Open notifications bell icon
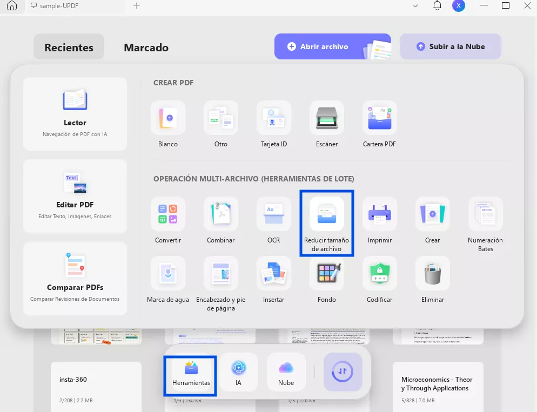 [438, 5]
